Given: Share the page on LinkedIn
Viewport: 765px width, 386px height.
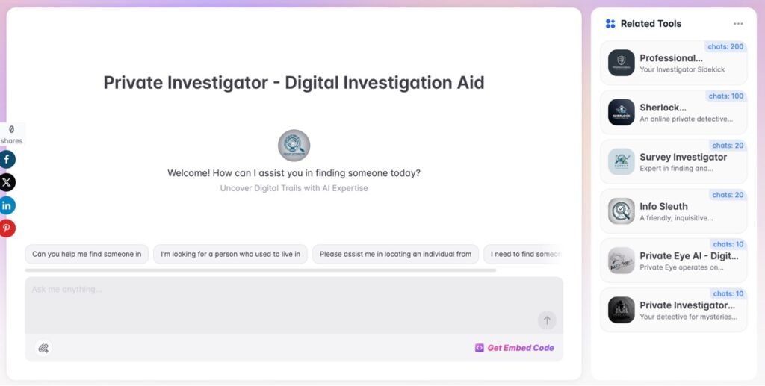Looking at the screenshot, I should pyautogui.click(x=7, y=205).
